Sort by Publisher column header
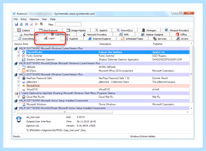The image size is (206, 151). (x=158, y=44)
